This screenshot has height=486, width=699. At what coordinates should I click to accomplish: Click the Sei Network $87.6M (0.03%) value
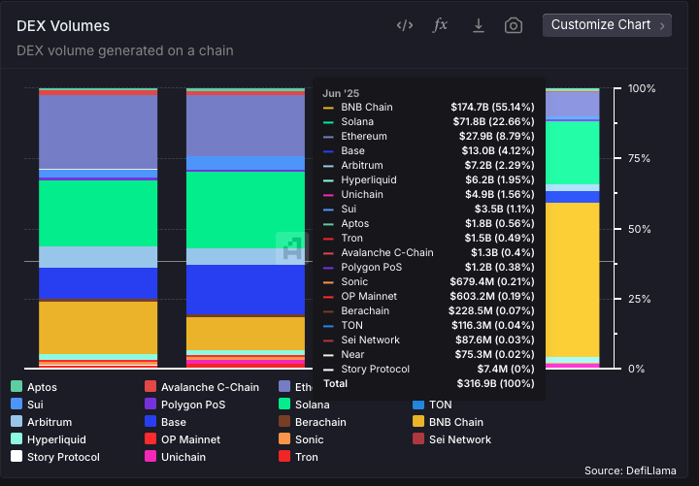495,340
